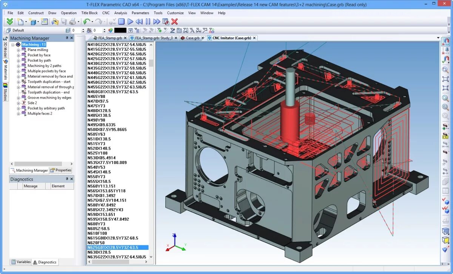
Task: Close the CNC Imitator (Case.grb) tab
Action: click(x=254, y=38)
